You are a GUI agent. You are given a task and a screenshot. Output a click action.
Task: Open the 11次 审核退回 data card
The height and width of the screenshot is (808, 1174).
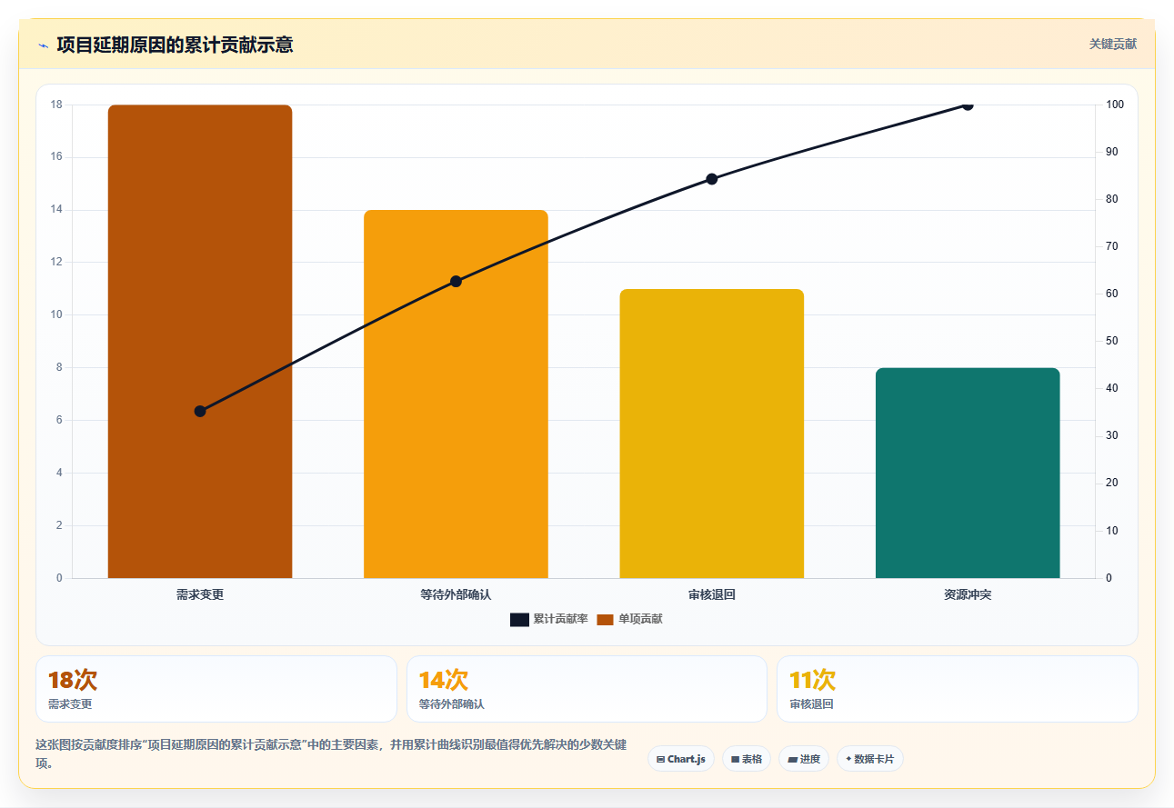(x=958, y=689)
